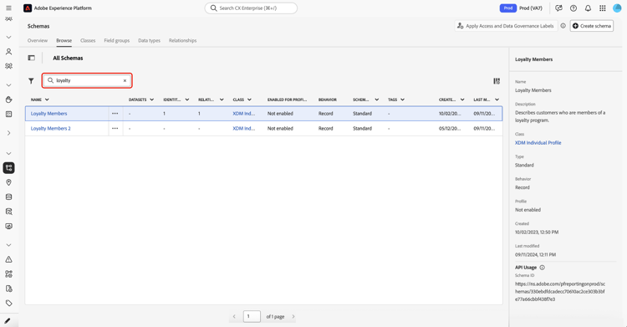Open the DATASETS column dropdown

point(151,100)
